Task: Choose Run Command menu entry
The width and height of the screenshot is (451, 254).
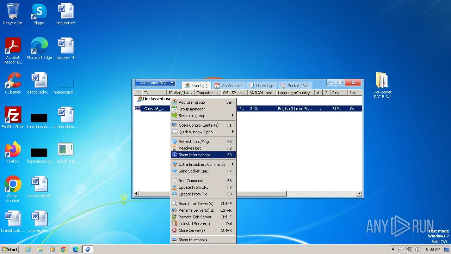Action: click(x=203, y=181)
